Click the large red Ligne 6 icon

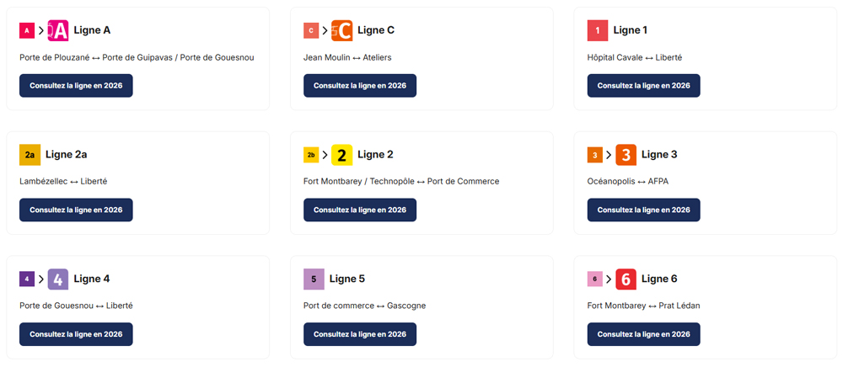pos(626,279)
